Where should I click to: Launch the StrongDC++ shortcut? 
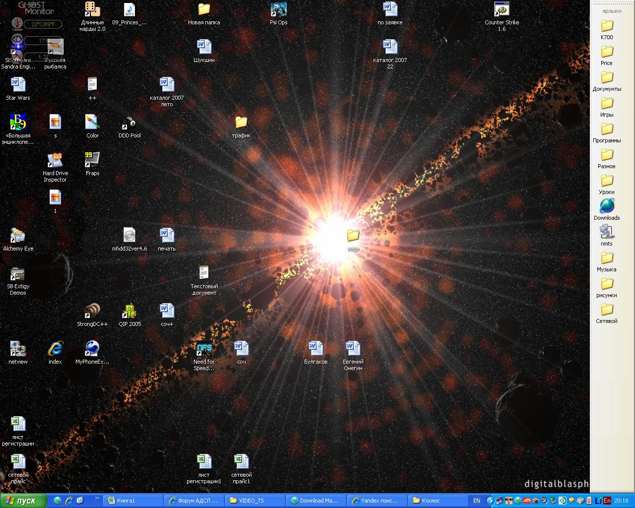pos(92,312)
